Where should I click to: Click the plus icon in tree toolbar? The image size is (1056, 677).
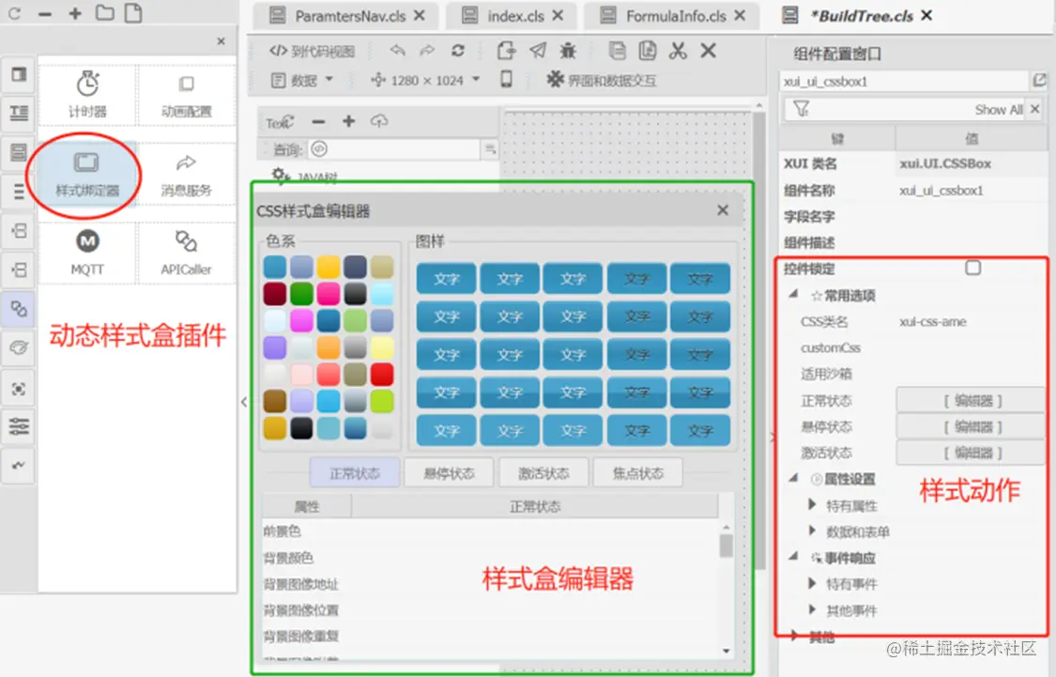tap(348, 121)
